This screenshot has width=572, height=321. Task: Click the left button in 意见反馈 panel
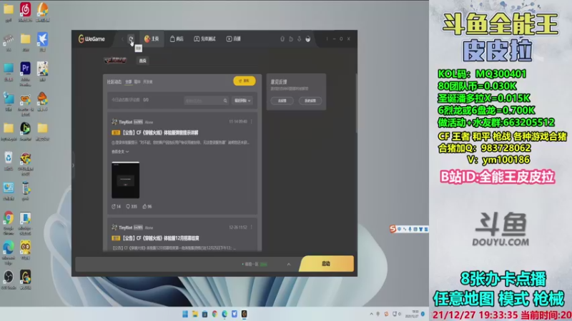pyautogui.click(x=282, y=101)
